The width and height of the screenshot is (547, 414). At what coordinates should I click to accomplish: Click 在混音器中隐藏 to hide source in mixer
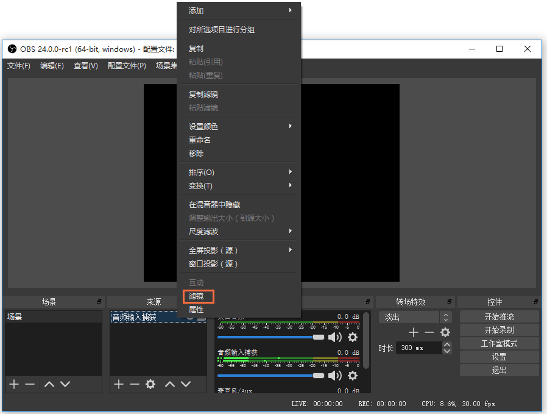[214, 205]
